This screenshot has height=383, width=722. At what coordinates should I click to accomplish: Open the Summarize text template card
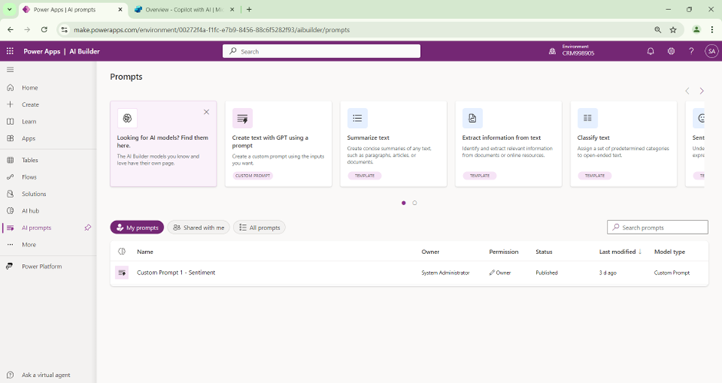(393, 144)
